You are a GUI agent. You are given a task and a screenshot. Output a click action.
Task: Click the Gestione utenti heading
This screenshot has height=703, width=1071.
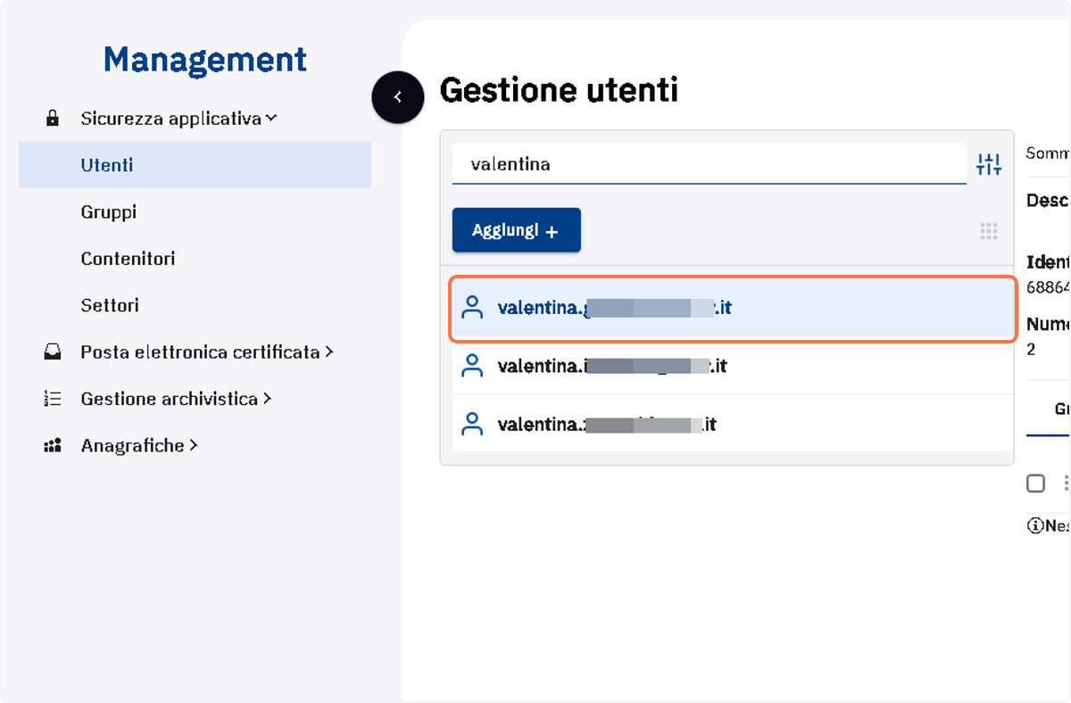(x=559, y=90)
